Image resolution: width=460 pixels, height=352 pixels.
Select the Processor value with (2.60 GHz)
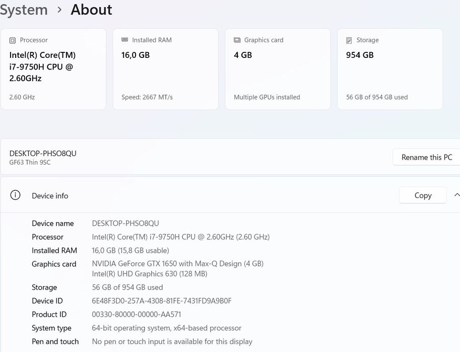181,237
